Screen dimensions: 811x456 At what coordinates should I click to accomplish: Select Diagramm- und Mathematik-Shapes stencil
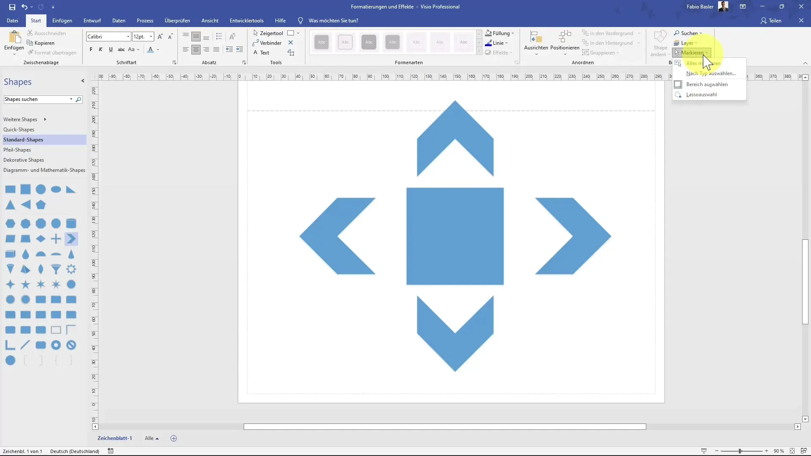[x=44, y=170]
